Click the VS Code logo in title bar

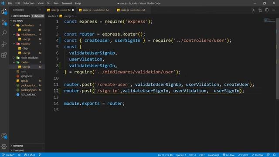coord(3,3)
